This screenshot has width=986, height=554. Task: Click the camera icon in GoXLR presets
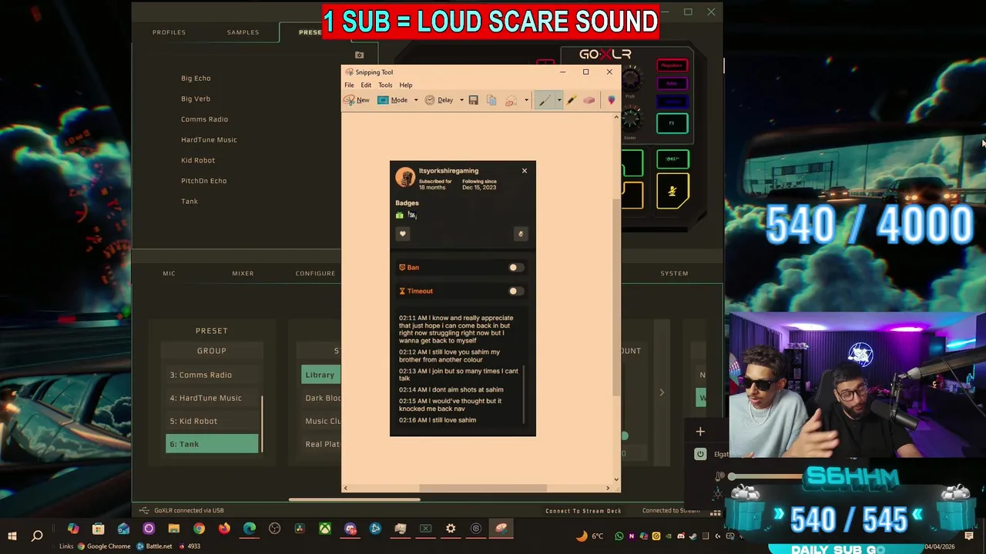pyautogui.click(x=359, y=55)
